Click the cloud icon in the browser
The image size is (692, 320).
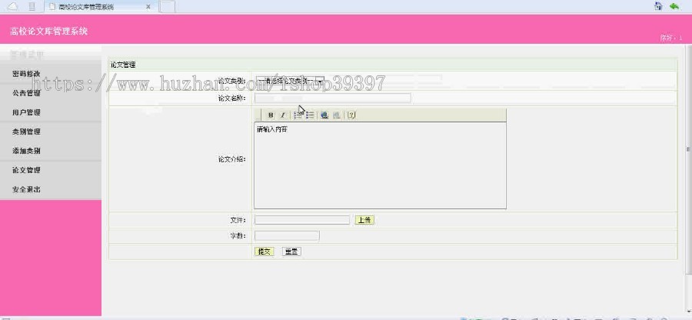point(14,6)
